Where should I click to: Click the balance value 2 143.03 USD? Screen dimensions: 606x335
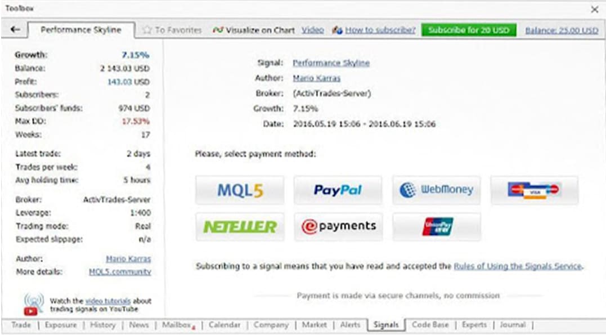[125, 69]
